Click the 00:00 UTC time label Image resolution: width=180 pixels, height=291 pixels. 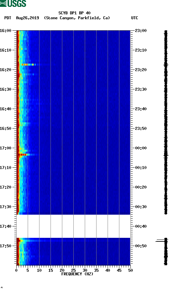[141, 148]
